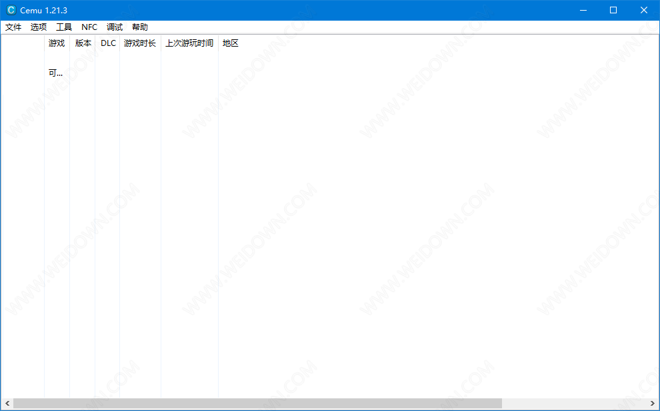Image resolution: width=660 pixels, height=411 pixels.
Task: Close the Cemu 1.21.3 window
Action: 644,10
